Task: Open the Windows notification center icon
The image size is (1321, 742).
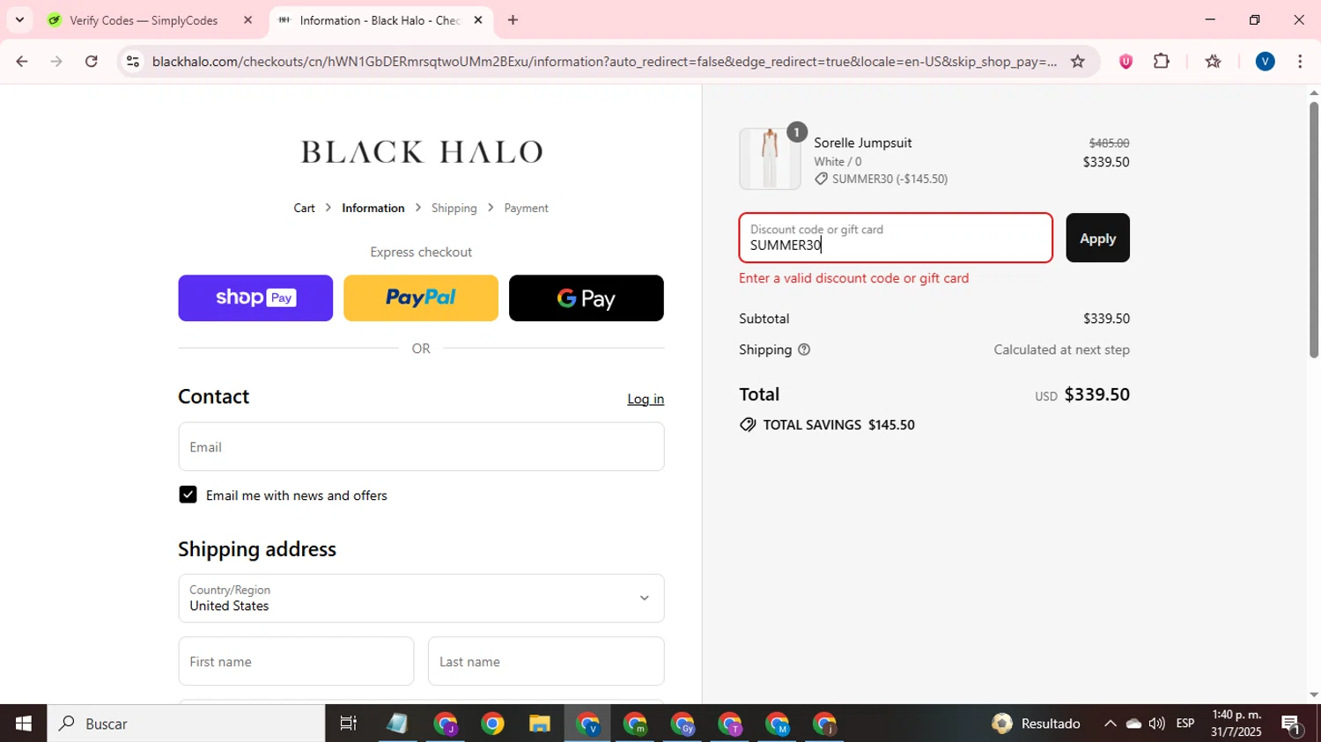Action: point(1292,724)
